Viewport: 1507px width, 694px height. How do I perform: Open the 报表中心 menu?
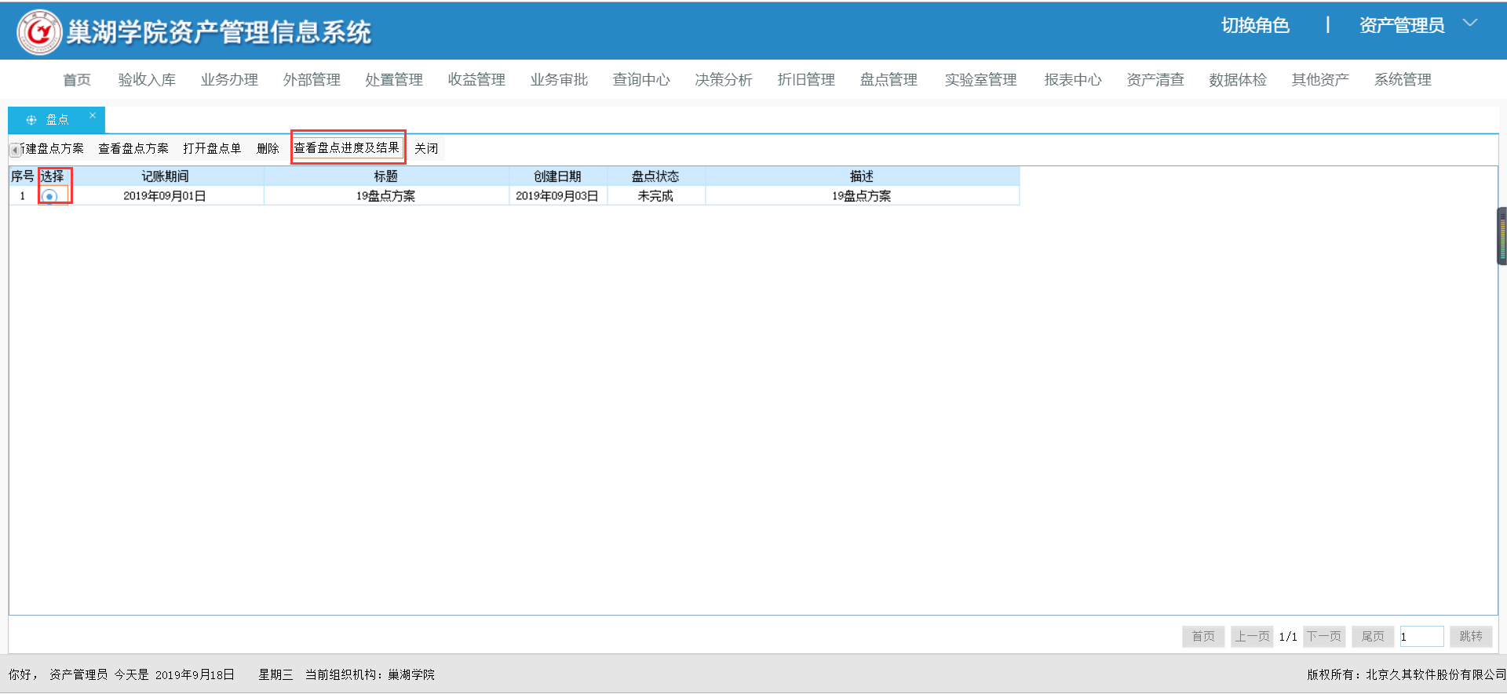point(1073,80)
